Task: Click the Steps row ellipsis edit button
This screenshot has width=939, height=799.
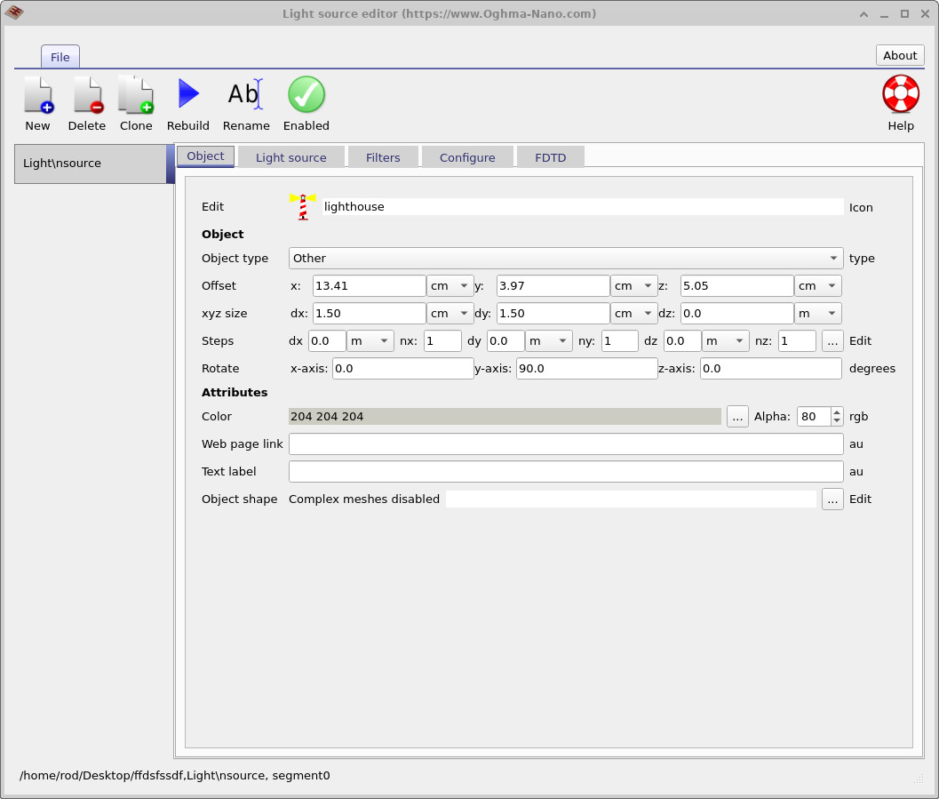Action: (x=832, y=340)
